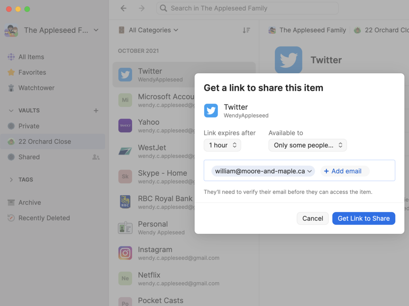Click the Twitter list item icon

tap(125, 75)
